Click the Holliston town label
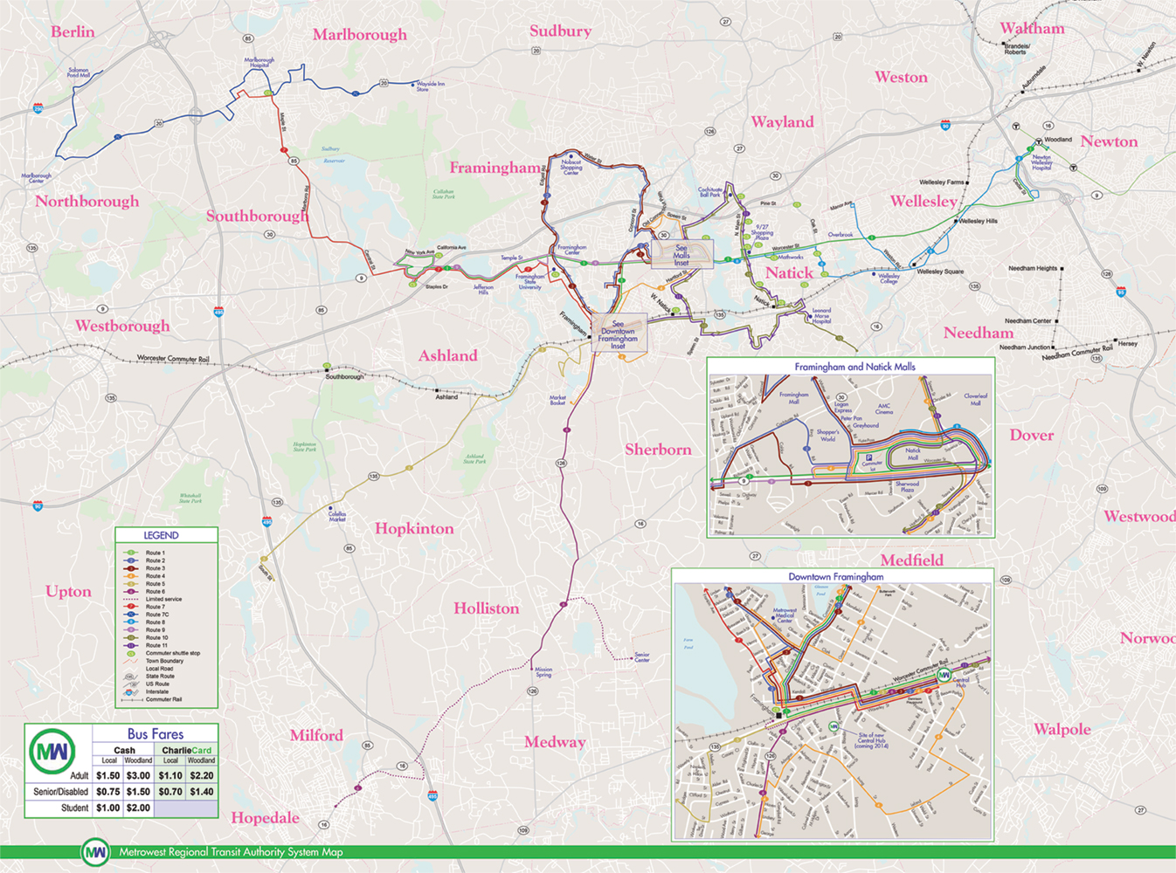This screenshot has height=873, width=1176. (x=487, y=608)
